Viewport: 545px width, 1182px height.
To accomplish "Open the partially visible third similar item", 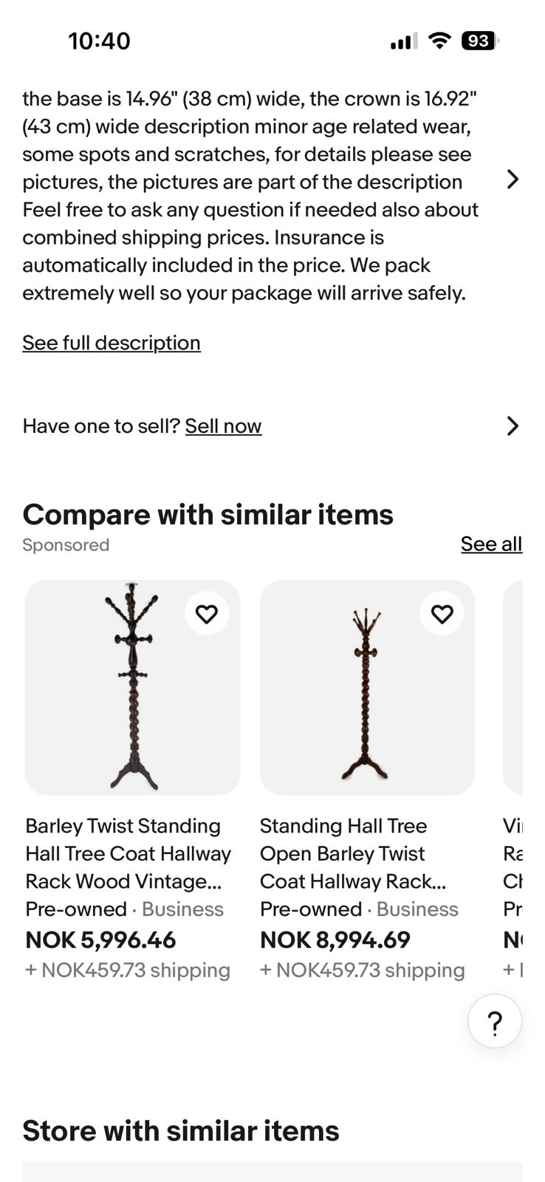I will tap(513, 687).
